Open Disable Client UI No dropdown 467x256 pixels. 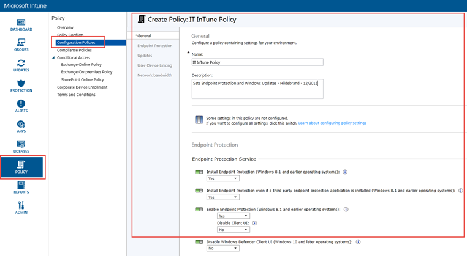point(233,230)
